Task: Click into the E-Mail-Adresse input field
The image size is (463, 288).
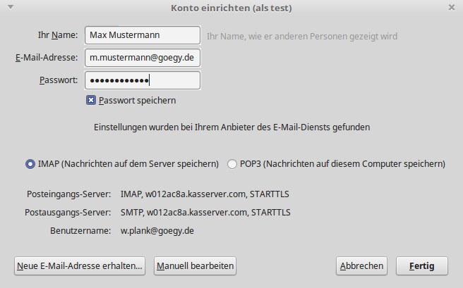Action: click(x=142, y=58)
